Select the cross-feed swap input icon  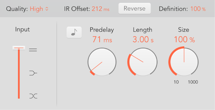point(33,96)
